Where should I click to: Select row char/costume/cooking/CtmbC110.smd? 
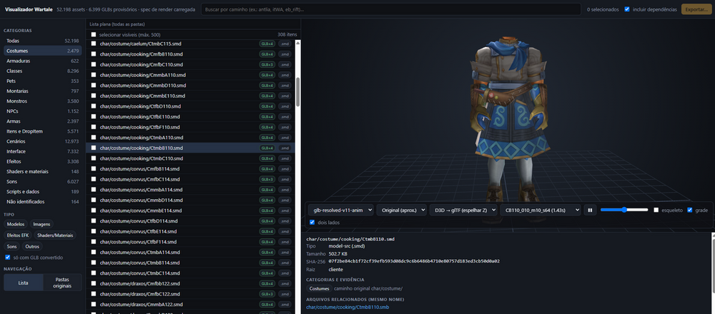pos(191,158)
